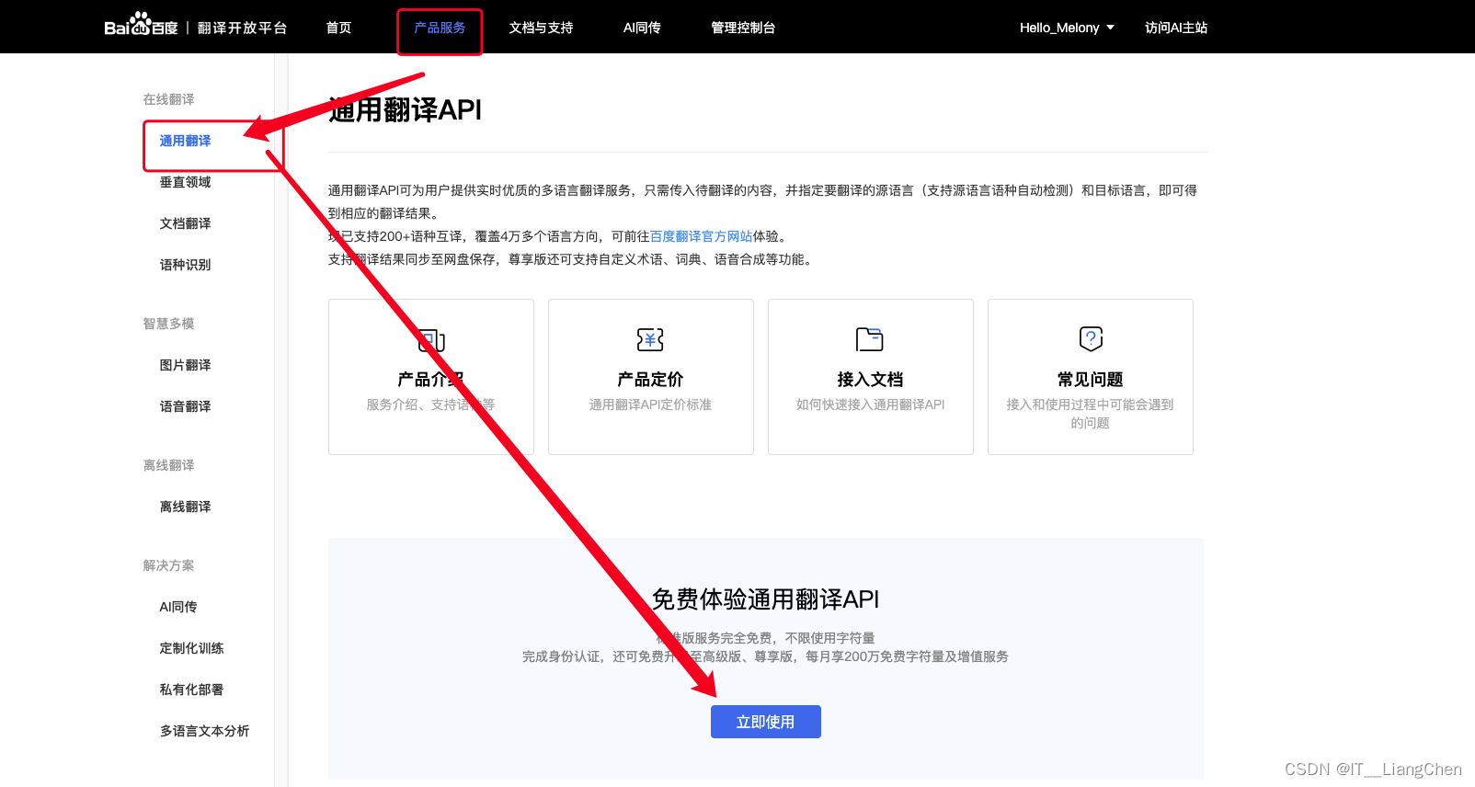Select 语种识别 in the sidebar
The width and height of the screenshot is (1475, 787).
coord(185,265)
